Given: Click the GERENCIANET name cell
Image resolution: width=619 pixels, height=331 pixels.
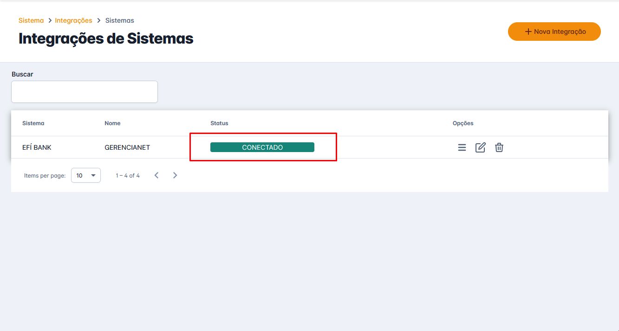Looking at the screenshot, I should [127, 147].
